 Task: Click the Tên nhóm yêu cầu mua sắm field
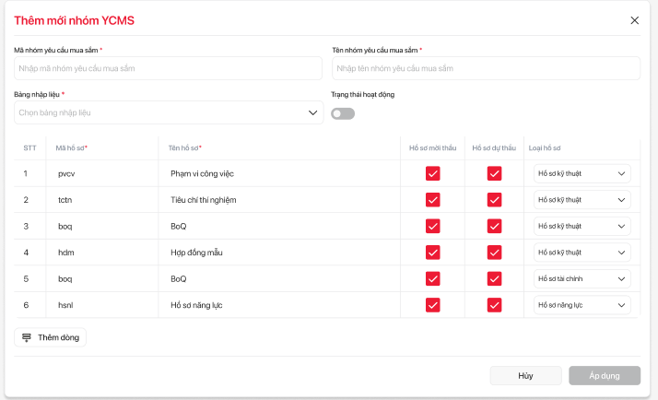(486, 68)
